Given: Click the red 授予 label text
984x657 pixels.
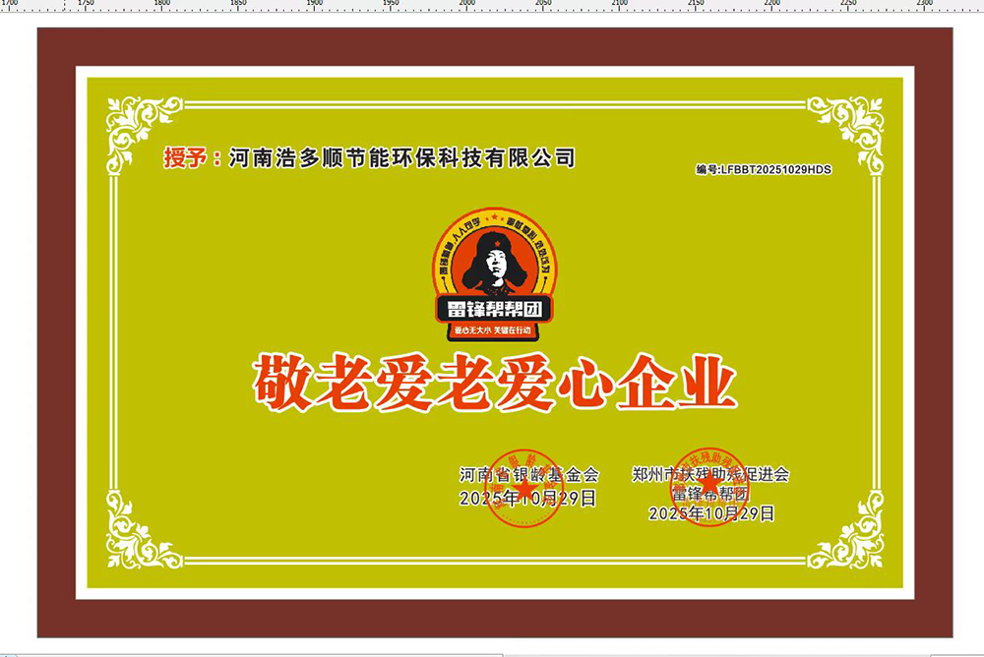Looking at the screenshot, I should tap(187, 156).
